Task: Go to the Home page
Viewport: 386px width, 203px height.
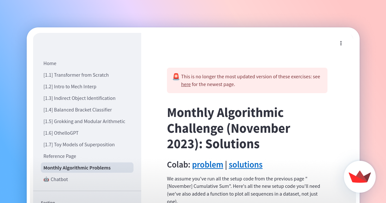Action: [50, 63]
